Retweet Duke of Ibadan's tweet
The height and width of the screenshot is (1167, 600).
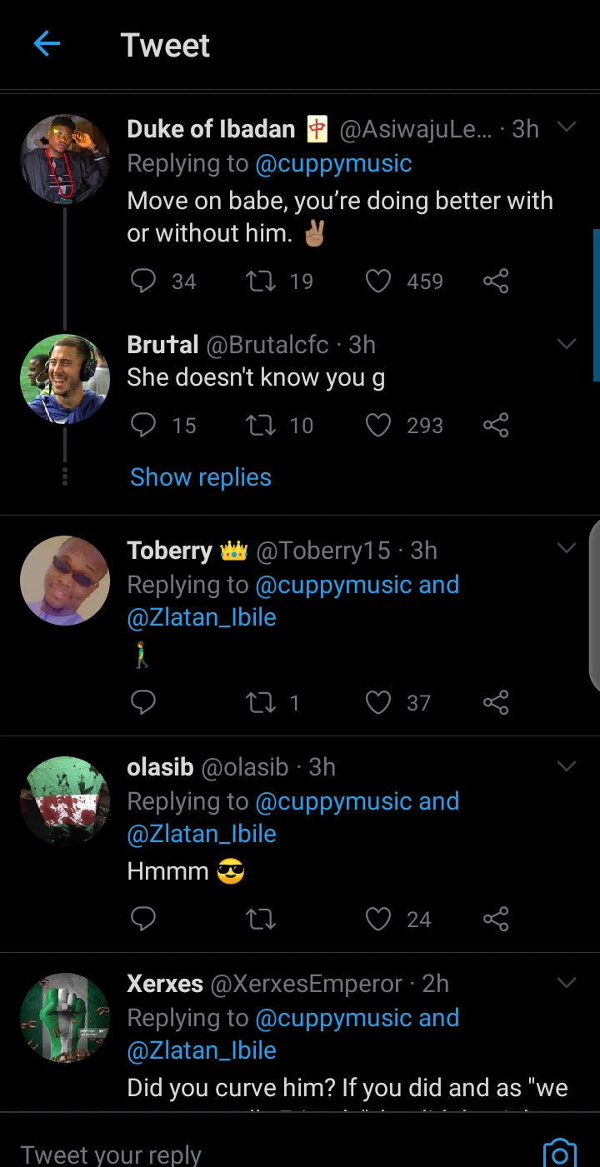[261, 282]
